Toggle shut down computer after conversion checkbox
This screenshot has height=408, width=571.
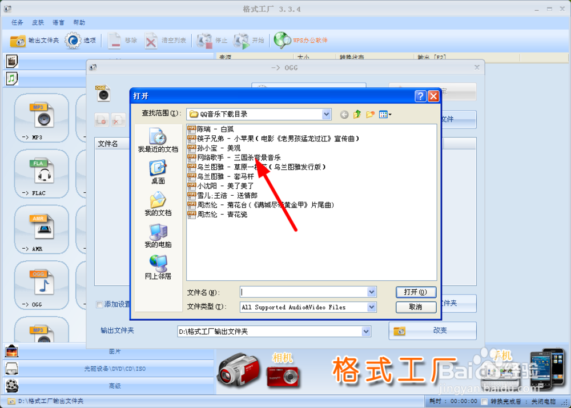point(484,402)
